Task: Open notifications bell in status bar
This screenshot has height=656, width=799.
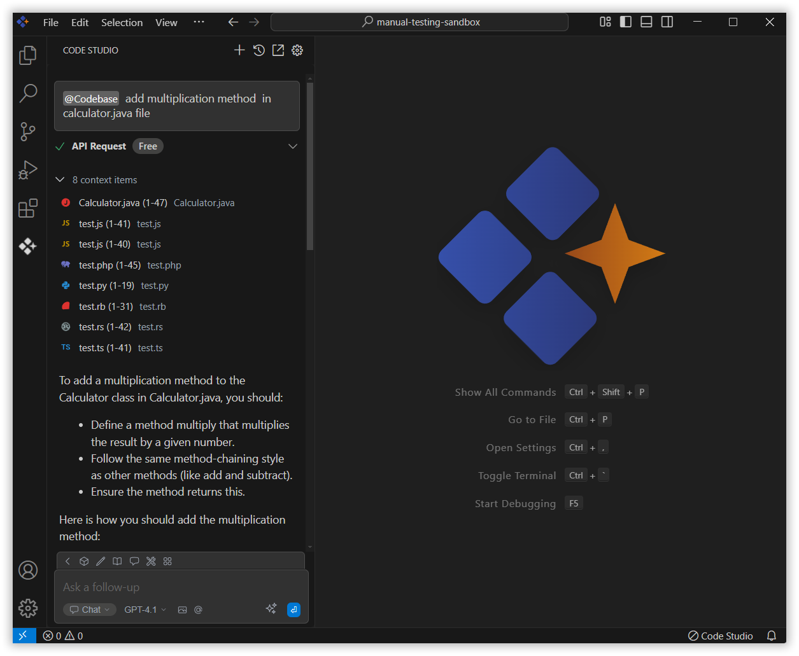Action: point(772,636)
